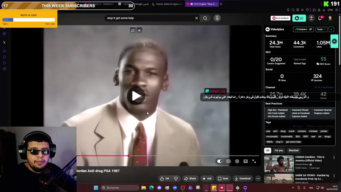Switch to the Clavier arabe en ligne tab
The width and height of the screenshot is (341, 192).
coord(167,4)
